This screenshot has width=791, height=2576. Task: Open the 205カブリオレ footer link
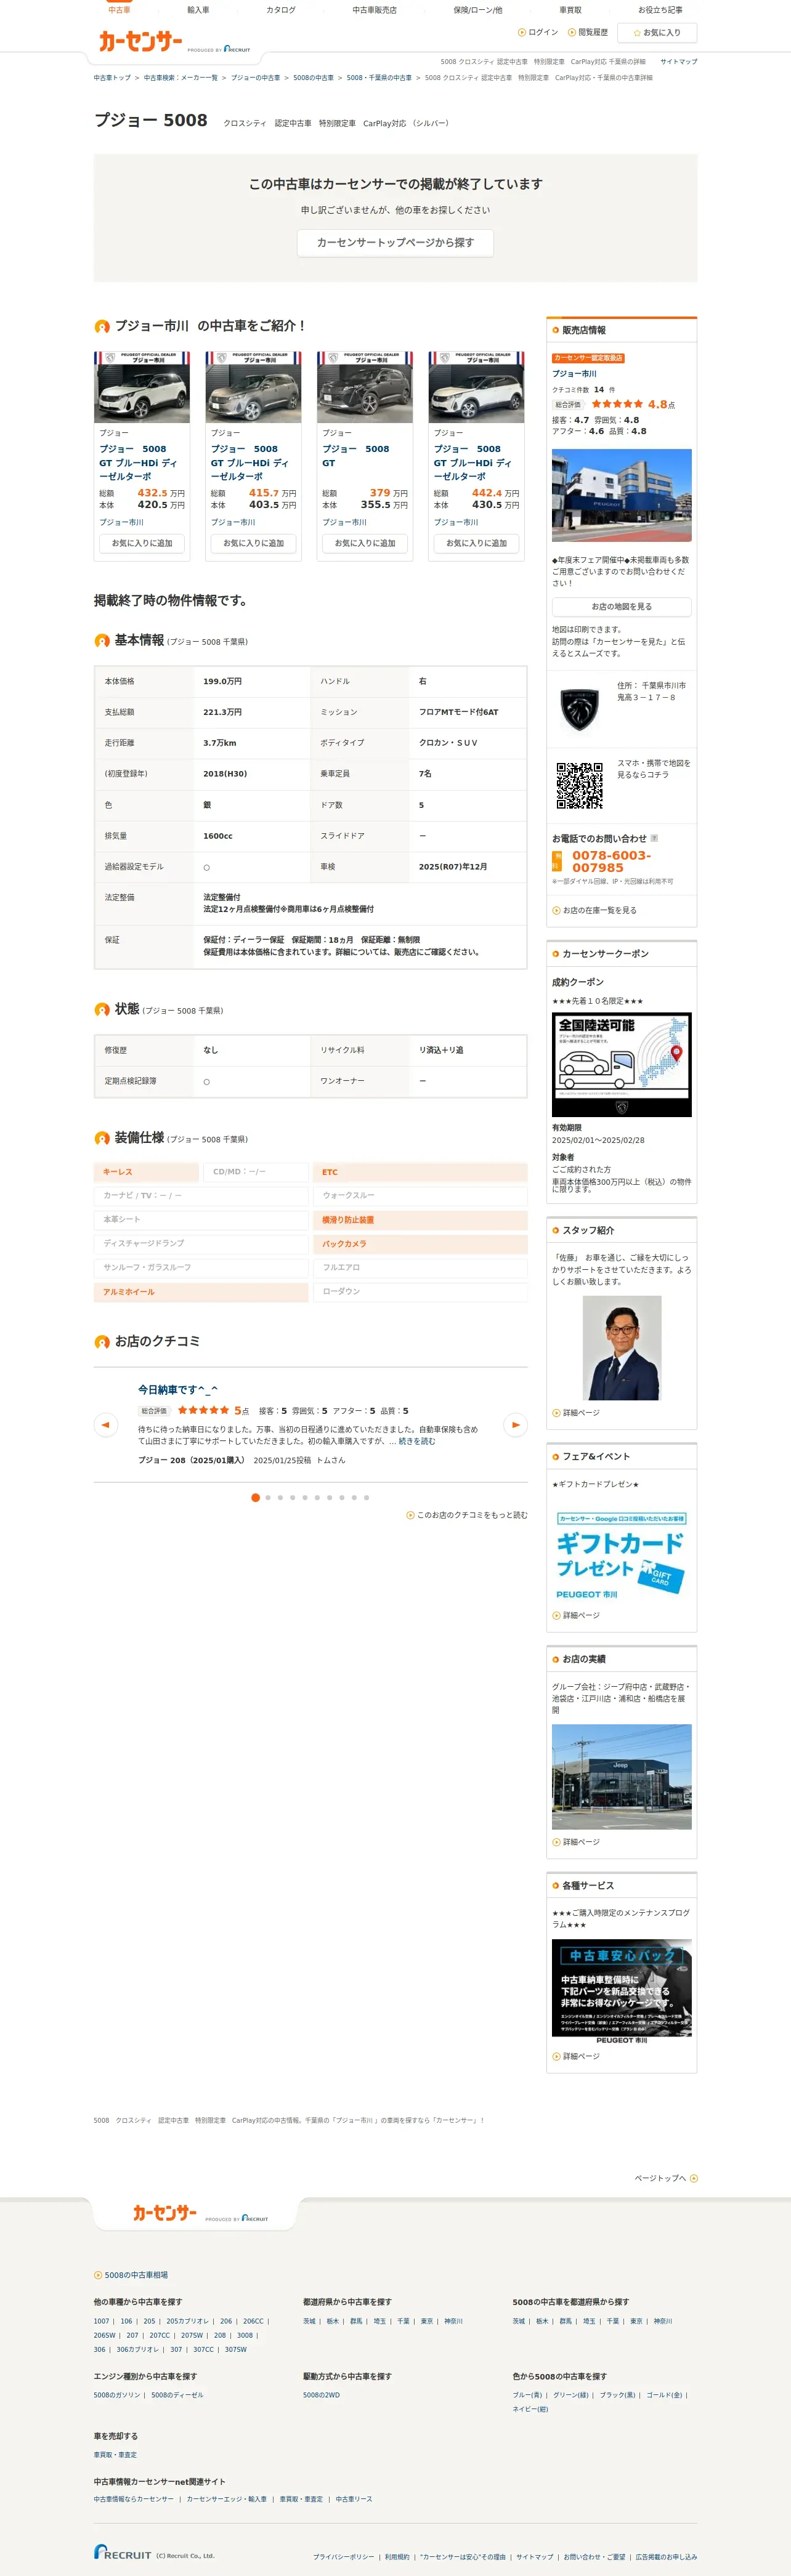point(187,2321)
